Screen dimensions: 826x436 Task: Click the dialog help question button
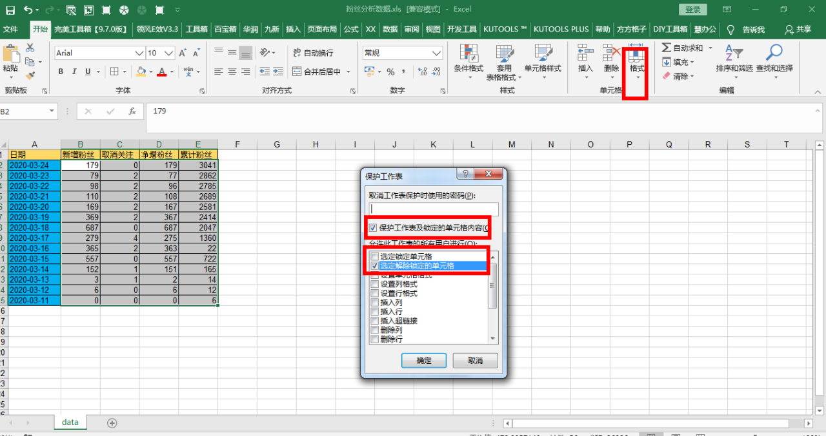point(464,175)
